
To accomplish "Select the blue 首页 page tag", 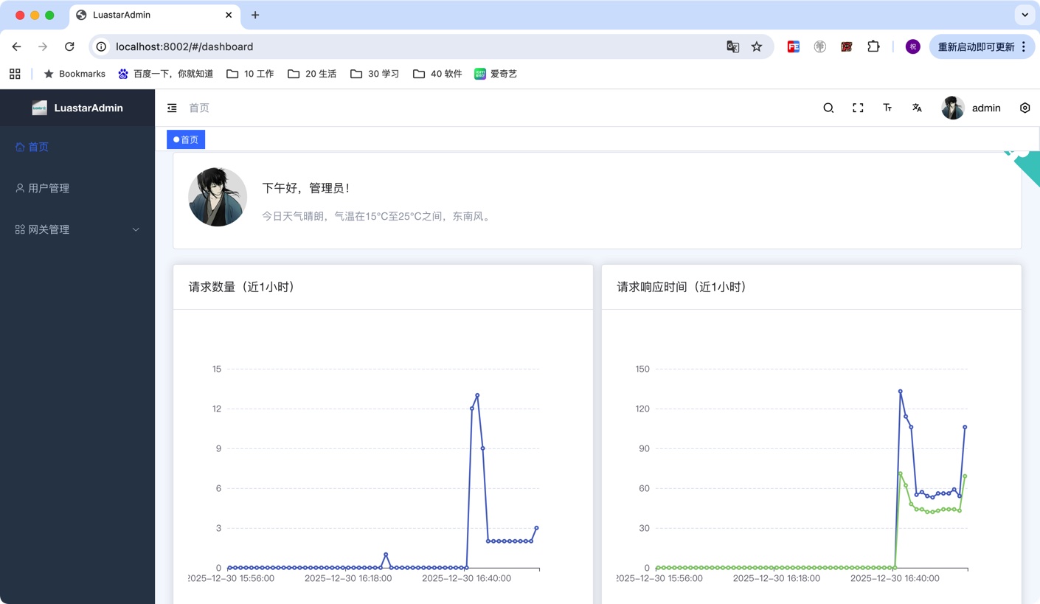I will click(186, 139).
